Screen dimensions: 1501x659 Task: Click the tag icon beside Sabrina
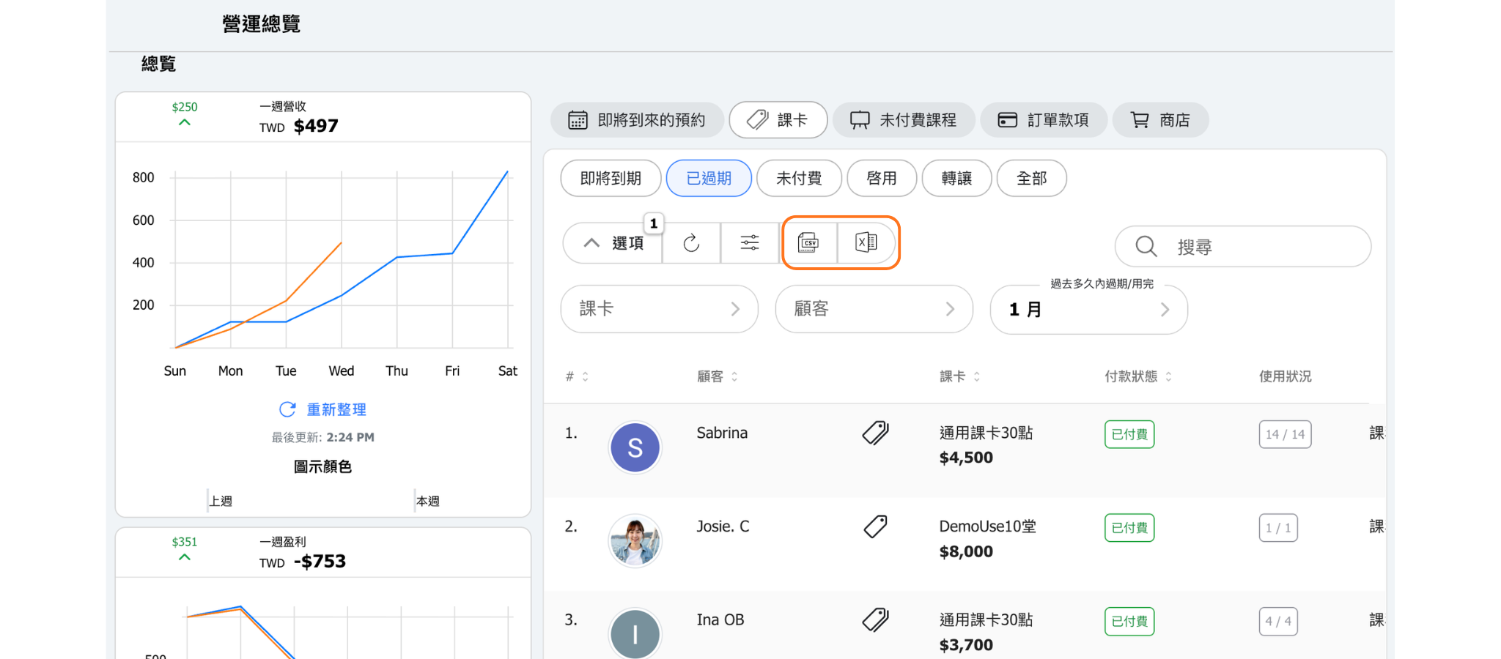(875, 433)
